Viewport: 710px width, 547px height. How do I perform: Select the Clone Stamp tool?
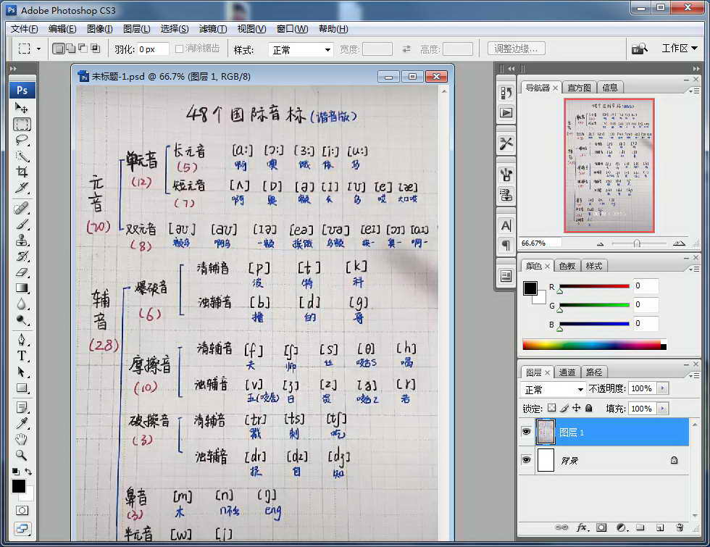click(x=21, y=241)
